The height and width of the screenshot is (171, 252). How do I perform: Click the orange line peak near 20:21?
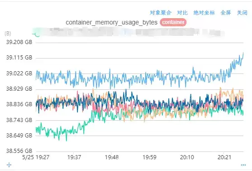point(220,88)
